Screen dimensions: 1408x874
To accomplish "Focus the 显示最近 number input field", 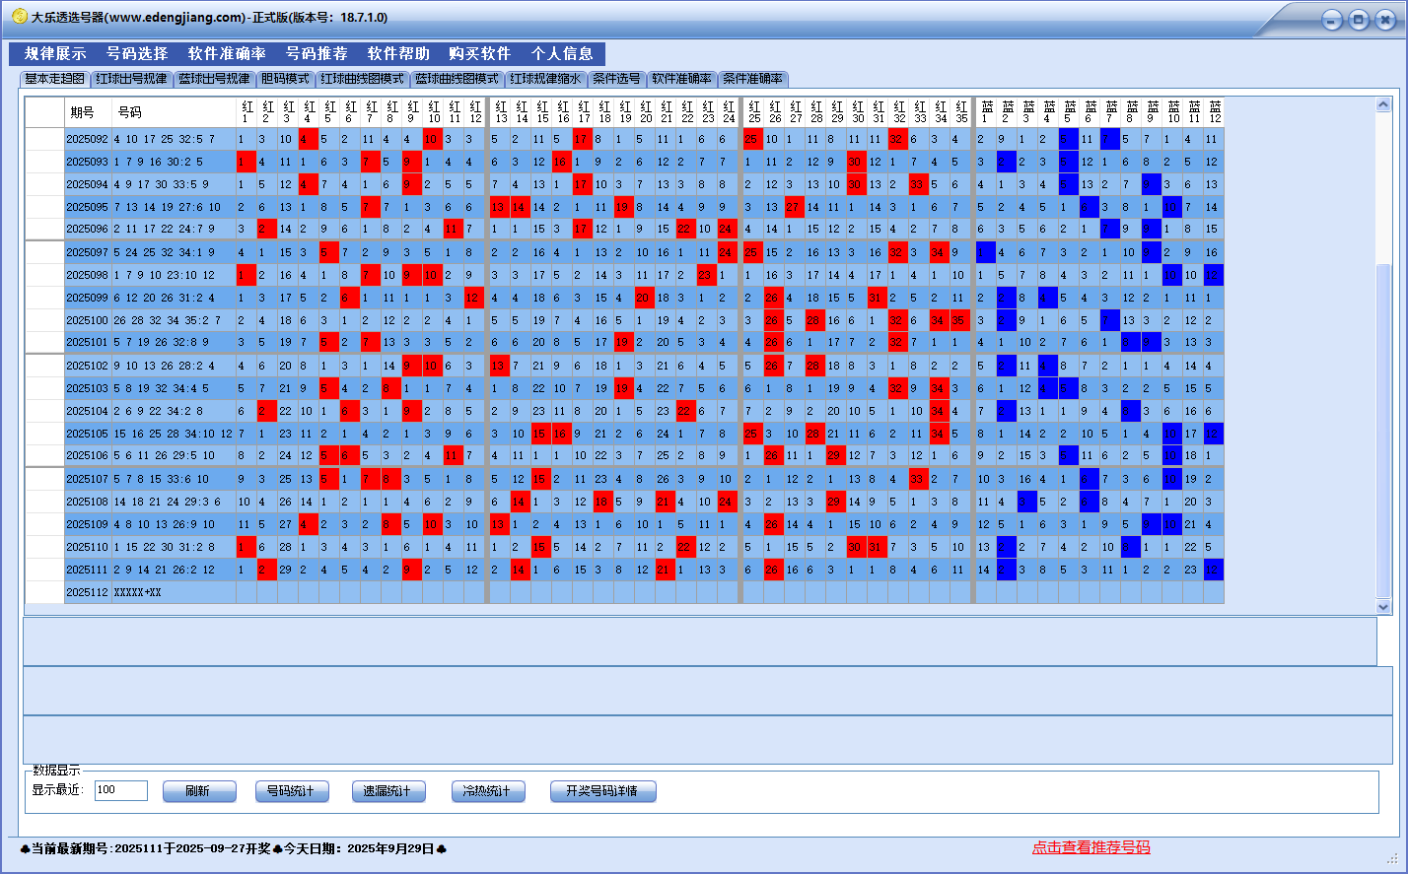I will 120,790.
